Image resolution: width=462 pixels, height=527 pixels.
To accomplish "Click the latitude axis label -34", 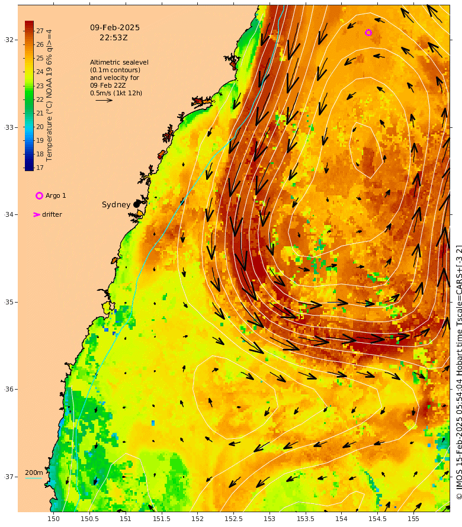I will coord(9,214).
